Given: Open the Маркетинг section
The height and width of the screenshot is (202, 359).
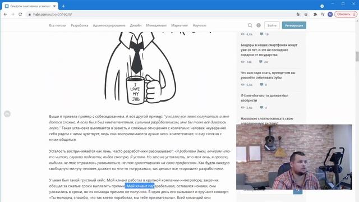Looking at the screenshot, I should pyautogui.click(x=179, y=25).
